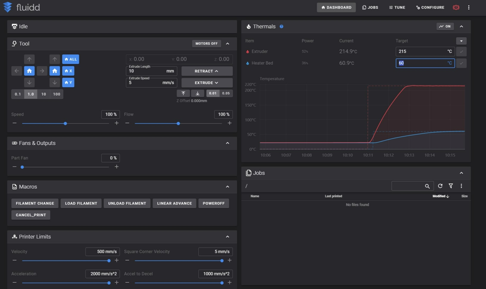Image resolution: width=486 pixels, height=289 pixels.
Task: Go to the Configure tab
Action: [x=430, y=7]
